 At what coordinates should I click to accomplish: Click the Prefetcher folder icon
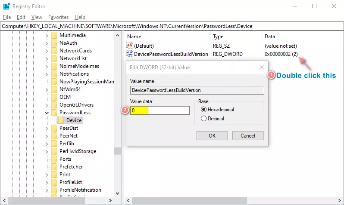coord(54,167)
